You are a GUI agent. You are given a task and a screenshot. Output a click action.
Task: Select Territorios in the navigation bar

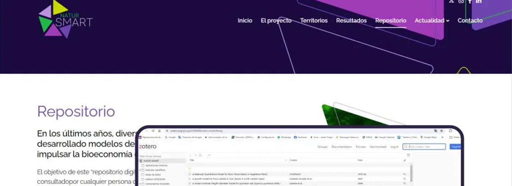314,21
